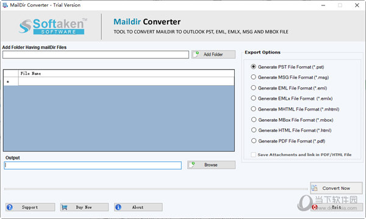Choose Generate EML File Format radio
The image size is (366, 219).
(254, 88)
